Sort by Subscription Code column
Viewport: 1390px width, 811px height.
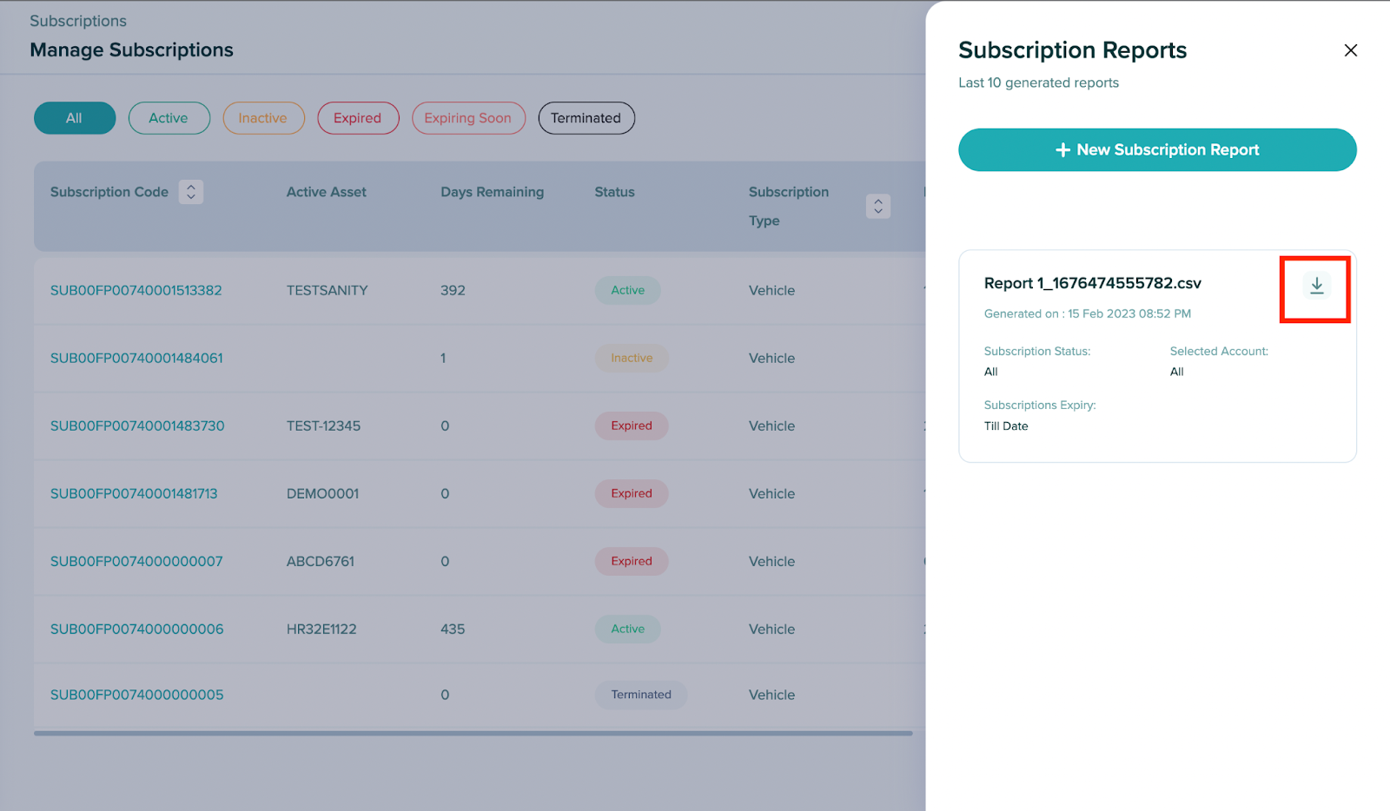coord(191,192)
